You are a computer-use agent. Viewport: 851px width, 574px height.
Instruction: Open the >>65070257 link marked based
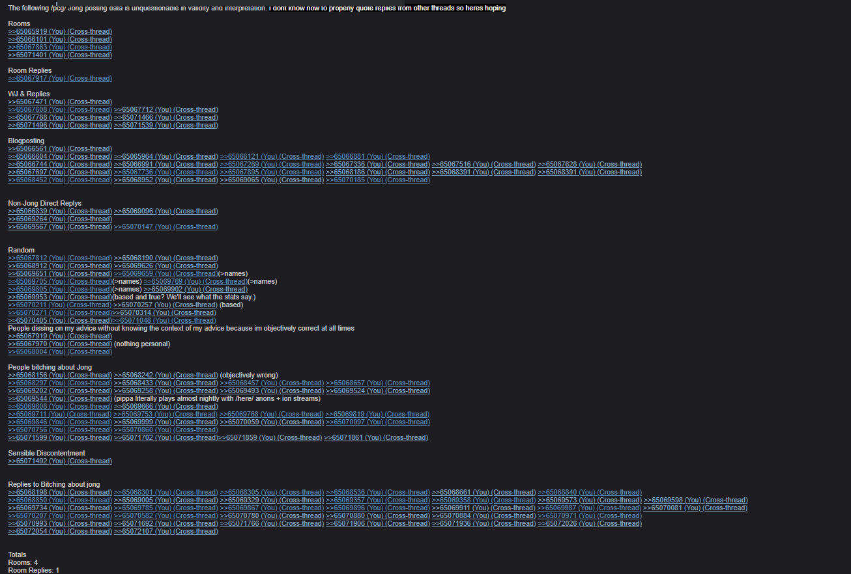coord(166,305)
